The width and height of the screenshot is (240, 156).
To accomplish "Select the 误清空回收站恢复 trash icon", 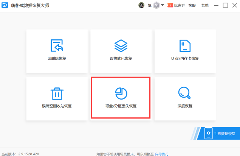I will (57, 94).
